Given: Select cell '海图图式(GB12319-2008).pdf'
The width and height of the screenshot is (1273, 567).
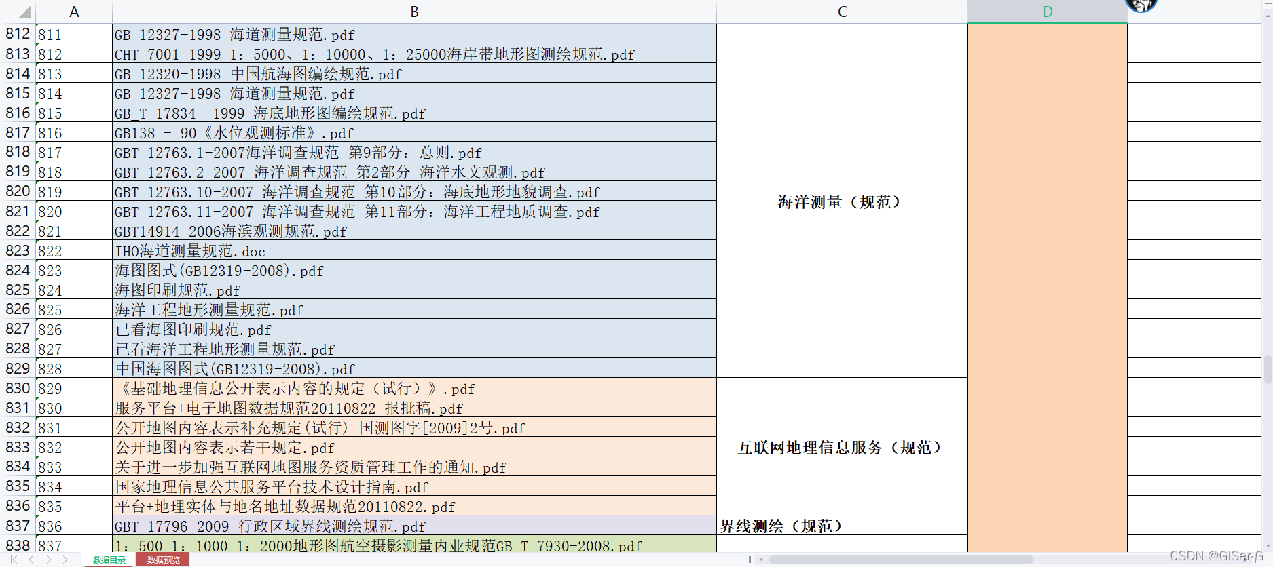Looking at the screenshot, I should click(414, 270).
